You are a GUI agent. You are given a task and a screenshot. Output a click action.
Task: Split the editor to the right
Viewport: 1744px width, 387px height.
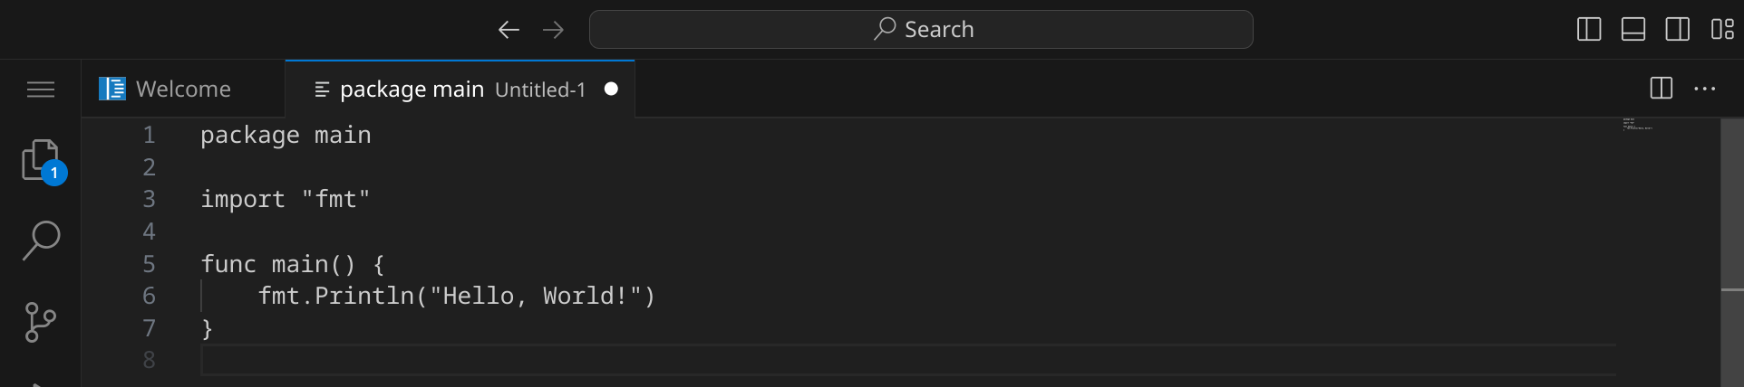click(x=1661, y=89)
